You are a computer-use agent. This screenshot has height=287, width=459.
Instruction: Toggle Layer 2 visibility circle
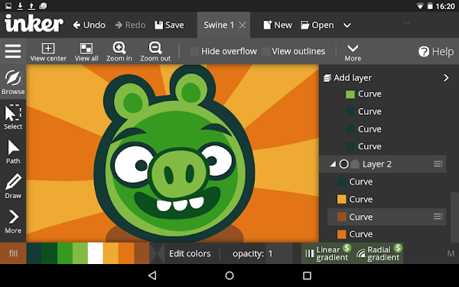tap(344, 164)
